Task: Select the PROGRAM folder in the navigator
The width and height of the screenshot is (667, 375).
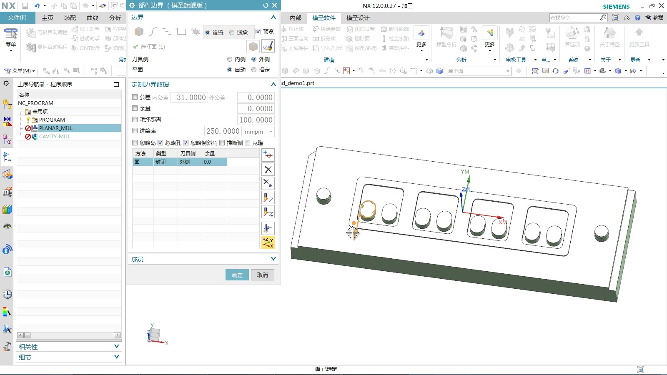Action: (52, 120)
